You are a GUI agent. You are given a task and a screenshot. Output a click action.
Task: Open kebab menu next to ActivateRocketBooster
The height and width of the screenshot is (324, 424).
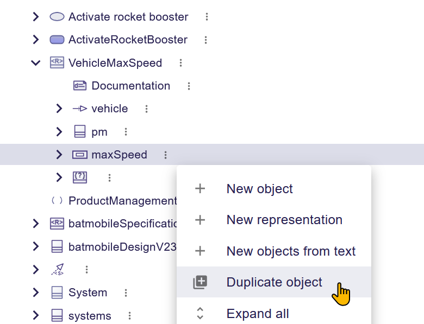point(205,40)
